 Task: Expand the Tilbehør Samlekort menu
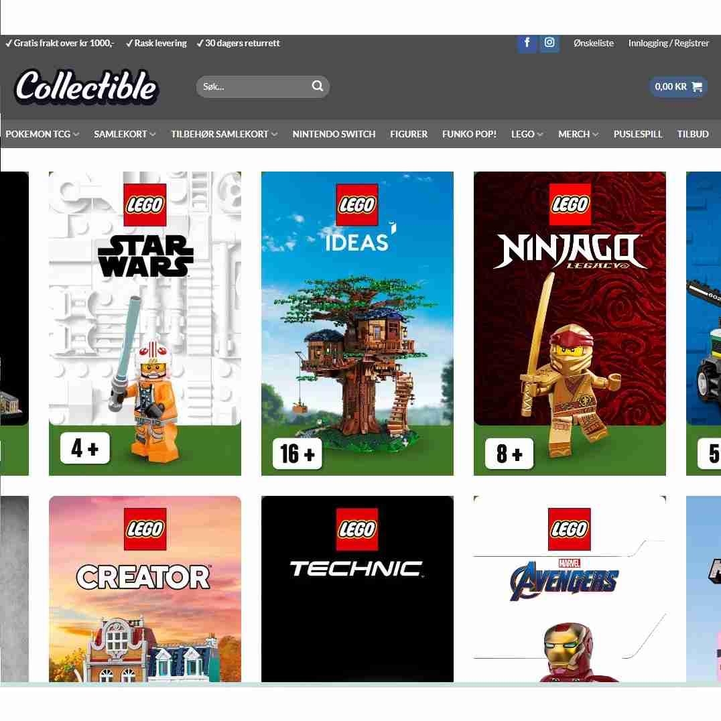224,134
